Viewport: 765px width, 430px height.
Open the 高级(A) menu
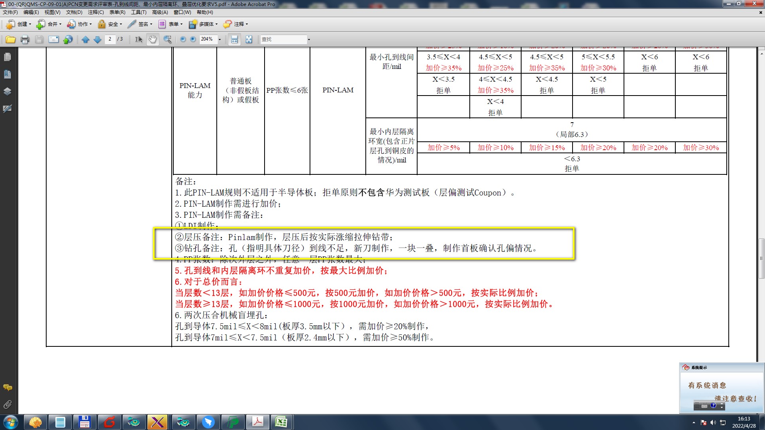[160, 12]
